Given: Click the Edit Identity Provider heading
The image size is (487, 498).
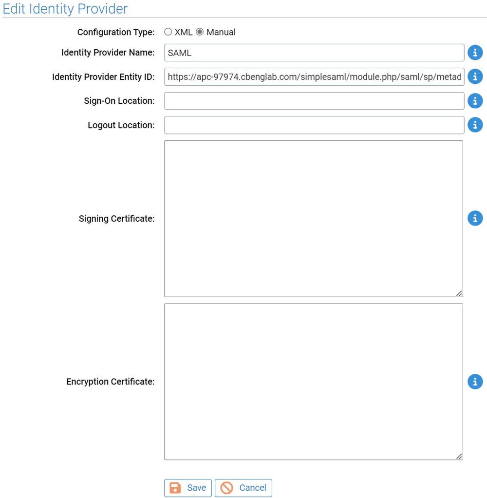Looking at the screenshot, I should click(x=65, y=9).
